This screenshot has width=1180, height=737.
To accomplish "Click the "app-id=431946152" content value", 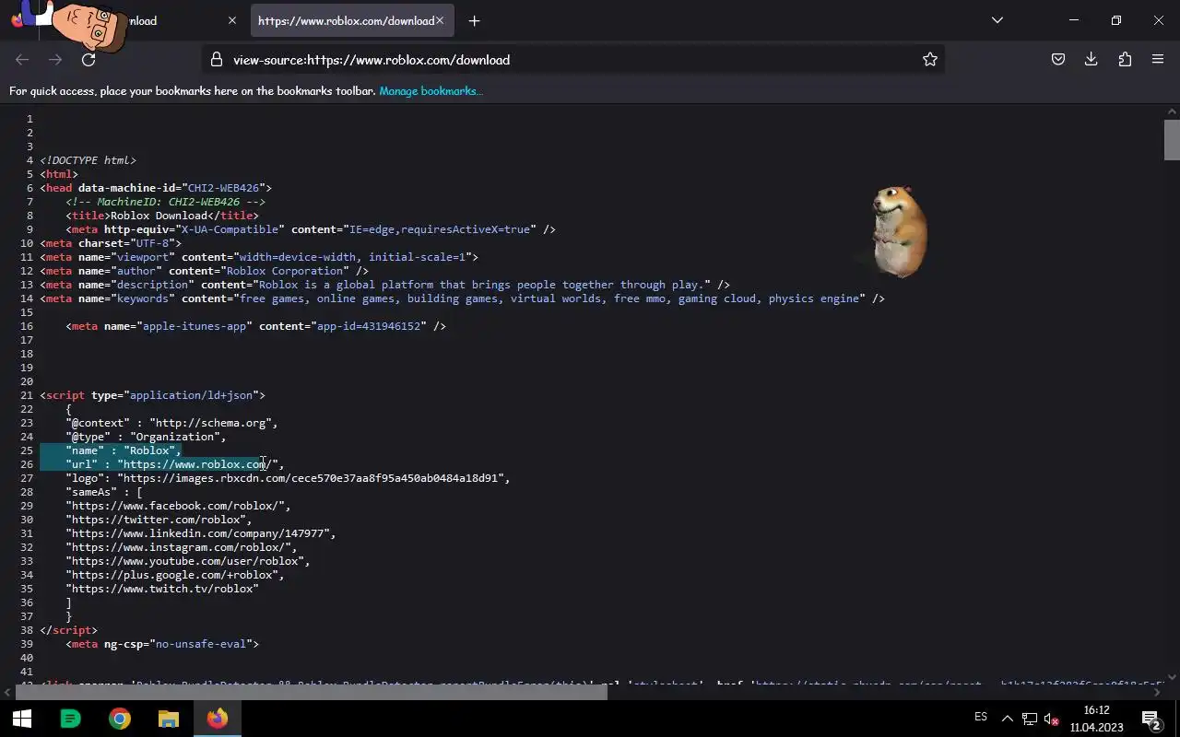I will pos(369,326).
